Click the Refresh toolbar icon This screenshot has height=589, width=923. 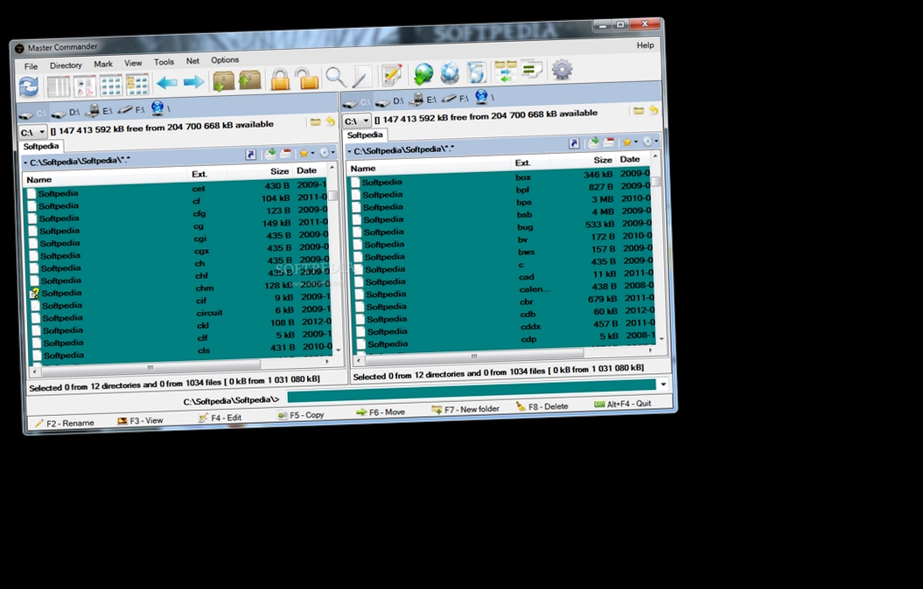click(28, 87)
